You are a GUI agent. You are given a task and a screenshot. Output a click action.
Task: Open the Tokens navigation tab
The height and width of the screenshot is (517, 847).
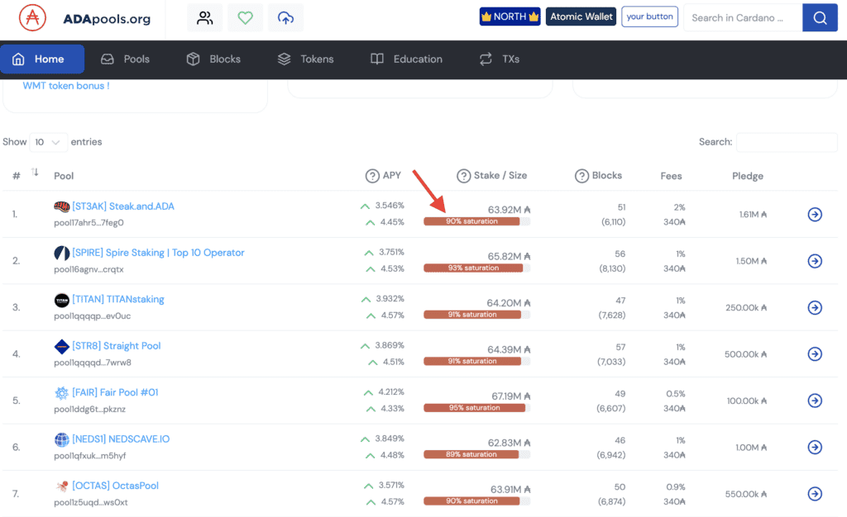tap(306, 59)
